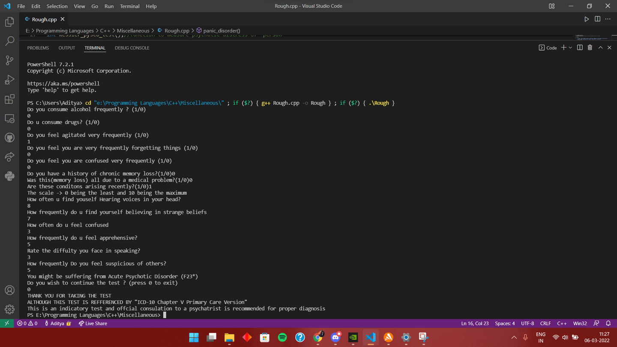Kill the terminal with trash icon

tap(590, 48)
